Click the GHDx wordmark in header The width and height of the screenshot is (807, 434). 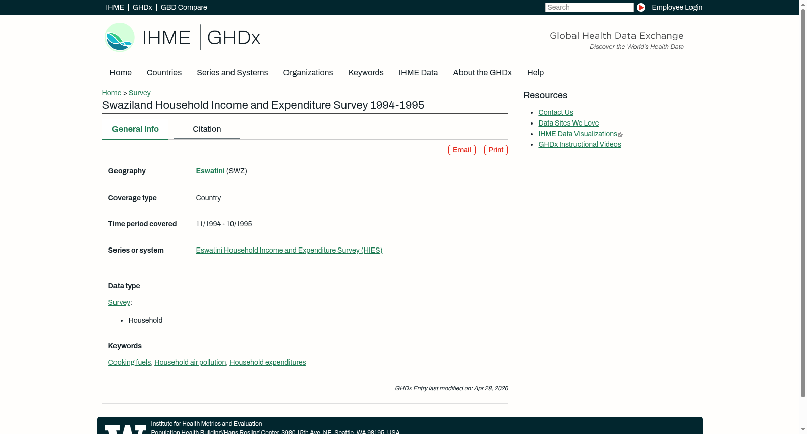tap(234, 38)
